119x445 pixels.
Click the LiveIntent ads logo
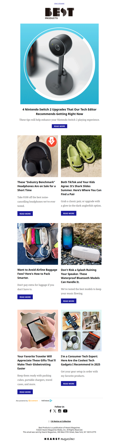[x=33, y=400]
